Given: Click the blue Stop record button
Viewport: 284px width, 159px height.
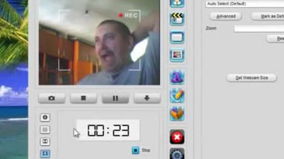Looking at the screenshot, I should 135,150.
